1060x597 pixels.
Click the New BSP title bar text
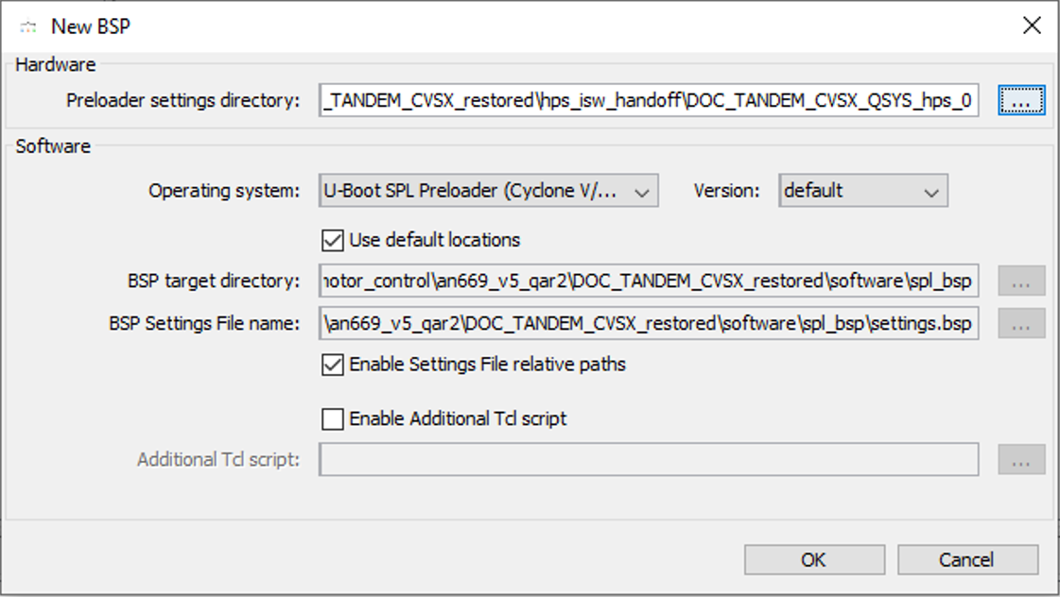pyautogui.click(x=91, y=26)
